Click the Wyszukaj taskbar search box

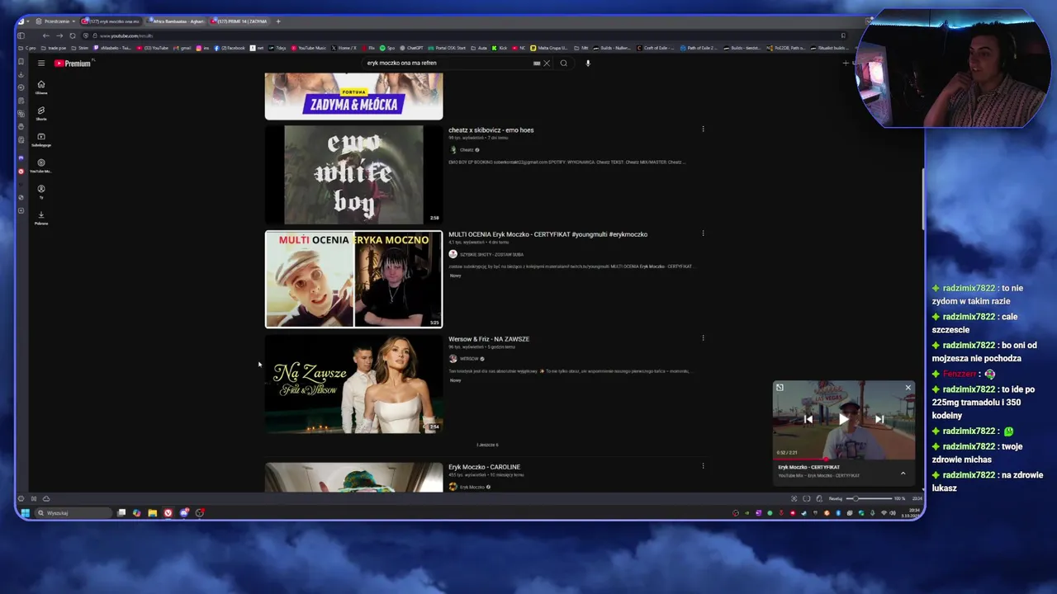[73, 513]
